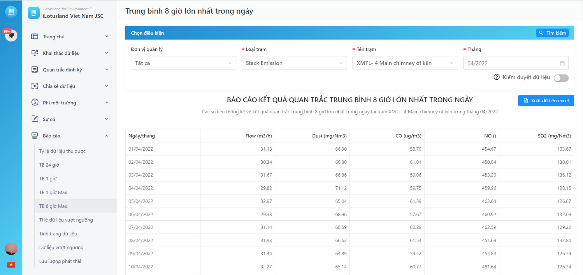Open Dữ liệu vượt ngưỡng report

(61, 247)
